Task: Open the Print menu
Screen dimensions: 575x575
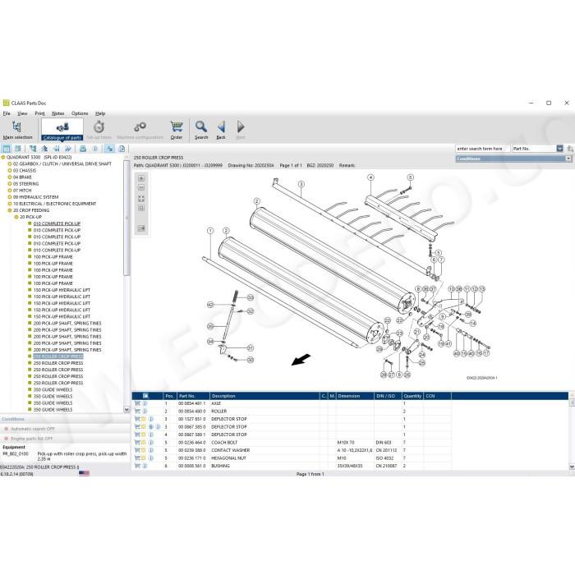Action: pyautogui.click(x=39, y=113)
